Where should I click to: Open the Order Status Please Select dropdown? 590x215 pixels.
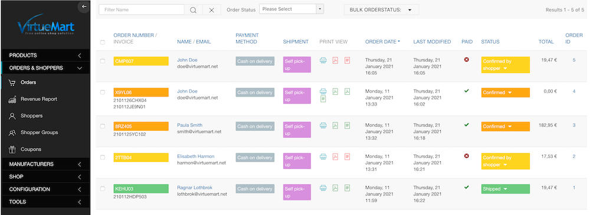(291, 9)
